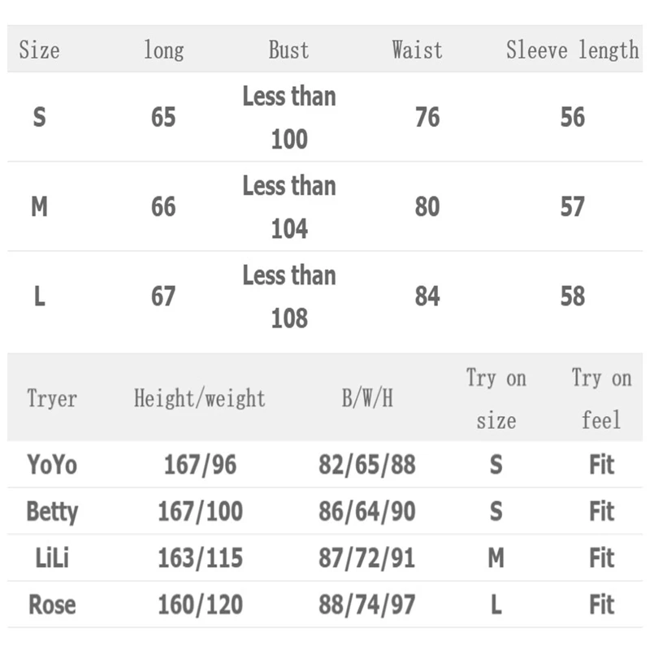This screenshot has width=650, height=650.
Task: Click the long value 67
Action: [163, 297]
